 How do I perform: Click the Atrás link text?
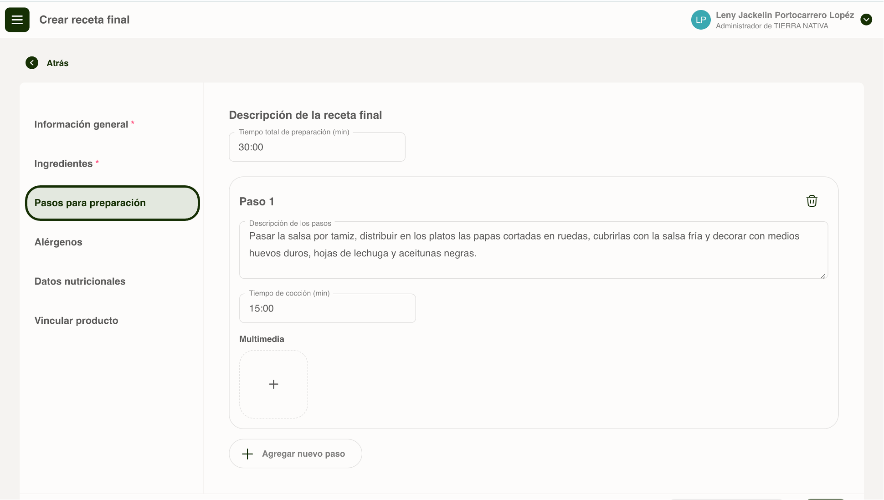(57, 63)
